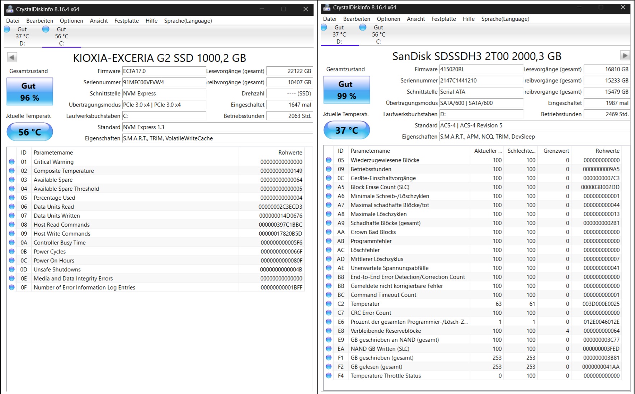Select the Host Read Commands row

[x=156, y=224]
